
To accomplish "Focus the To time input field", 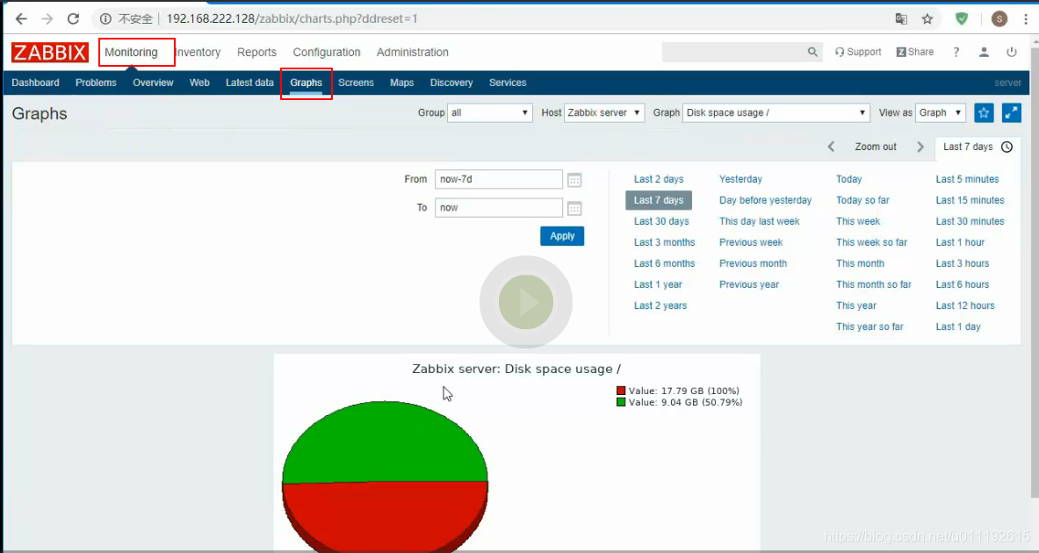I will [498, 208].
